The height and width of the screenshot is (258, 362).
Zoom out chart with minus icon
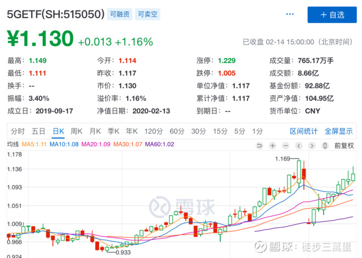286,145
